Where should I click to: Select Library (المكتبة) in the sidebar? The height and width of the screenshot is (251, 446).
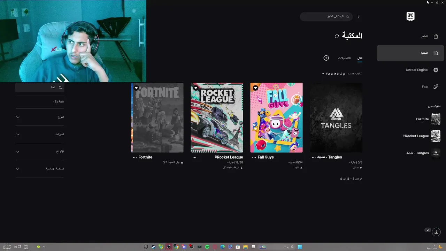point(410,53)
